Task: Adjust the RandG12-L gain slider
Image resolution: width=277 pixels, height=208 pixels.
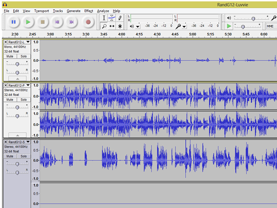Action: pyautogui.click(x=17, y=64)
